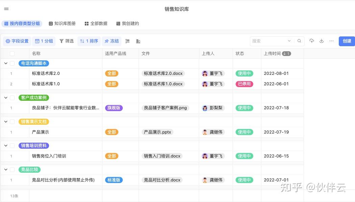Screen dimensions: 355x202
Task: Open the 良品铺子客户案例.png file attachment
Action: pyautogui.click(x=165, y=108)
